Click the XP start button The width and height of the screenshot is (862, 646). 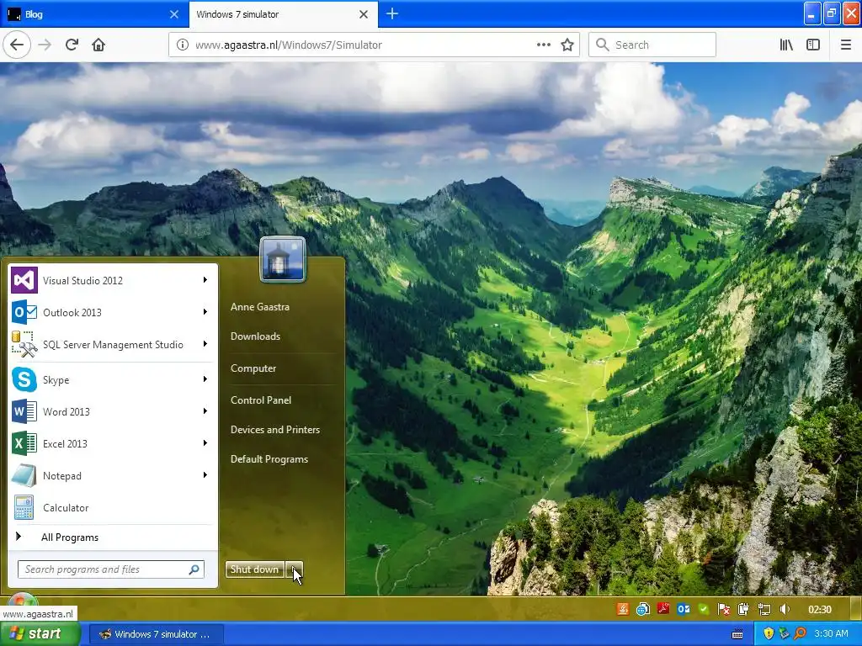point(40,633)
